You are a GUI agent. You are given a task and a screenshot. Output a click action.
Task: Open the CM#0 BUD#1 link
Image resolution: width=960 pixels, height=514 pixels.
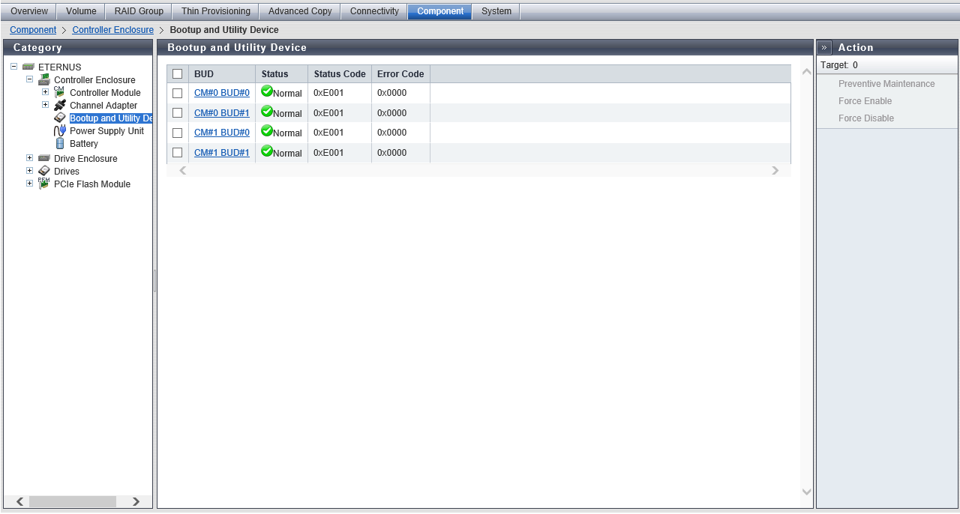coord(221,113)
